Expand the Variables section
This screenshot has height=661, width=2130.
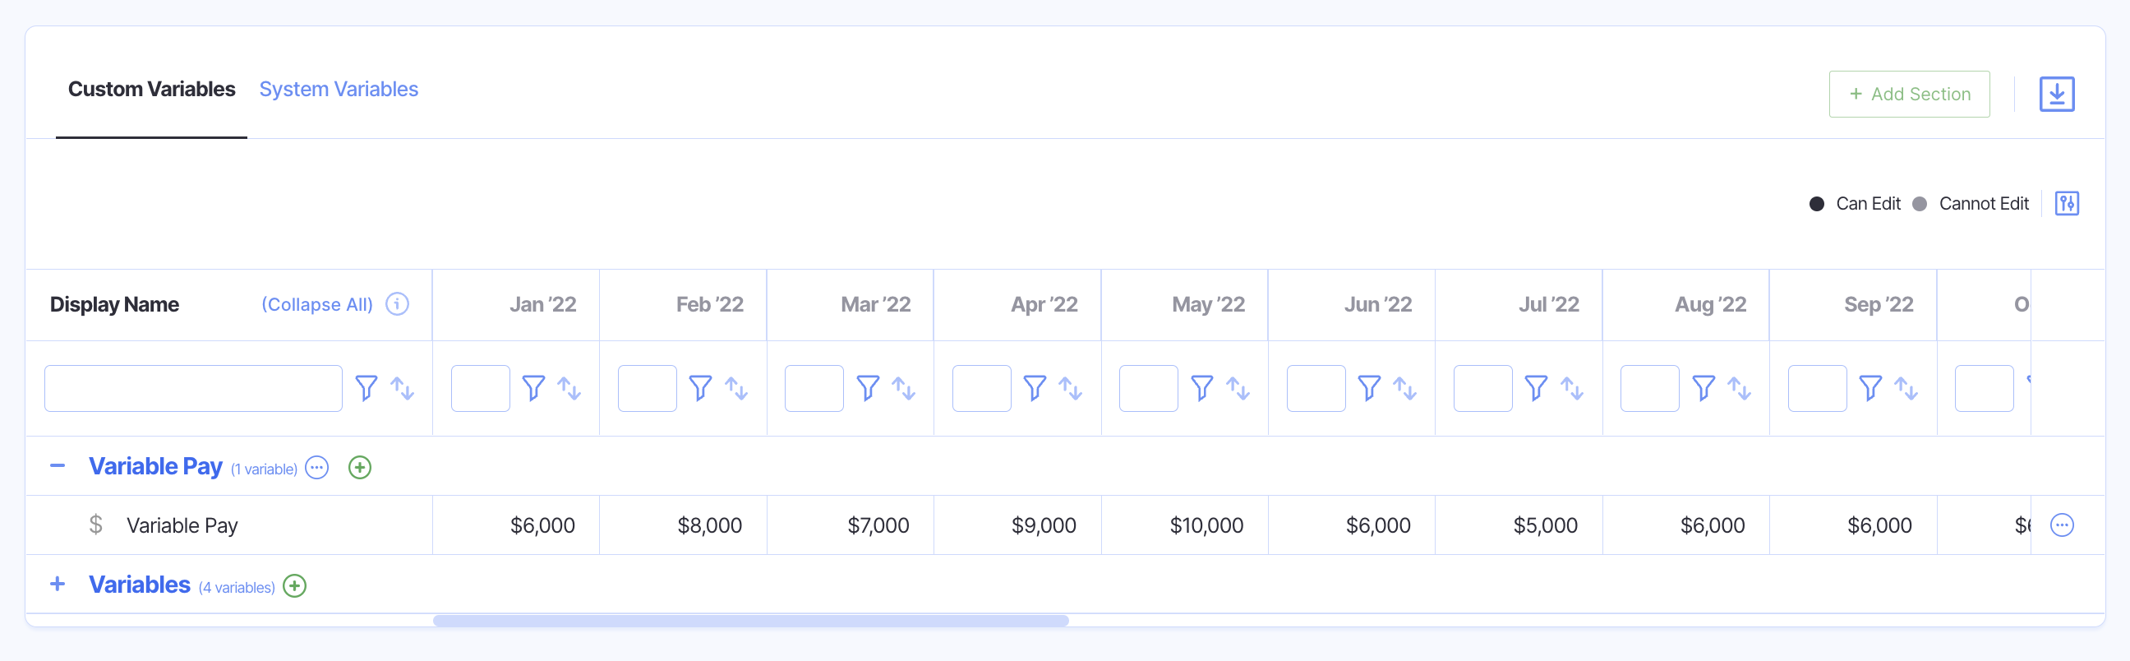[x=57, y=584]
